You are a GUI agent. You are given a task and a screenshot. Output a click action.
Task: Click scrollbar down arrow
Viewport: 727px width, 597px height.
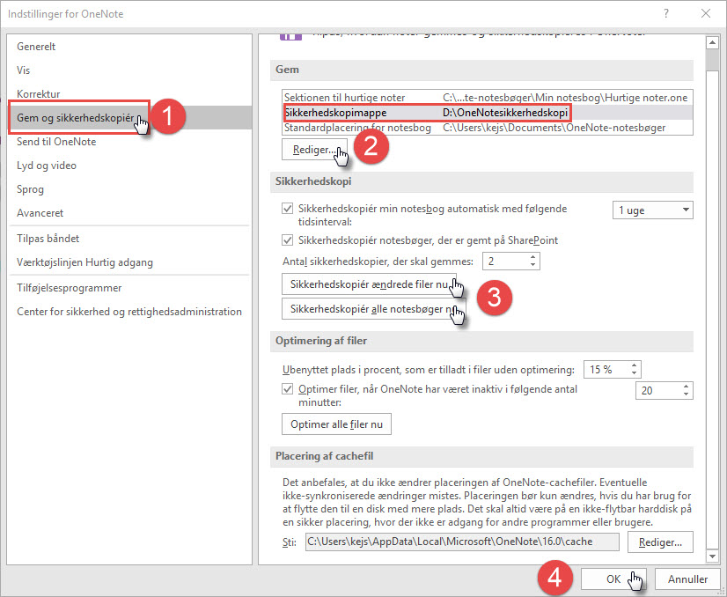tap(712, 556)
